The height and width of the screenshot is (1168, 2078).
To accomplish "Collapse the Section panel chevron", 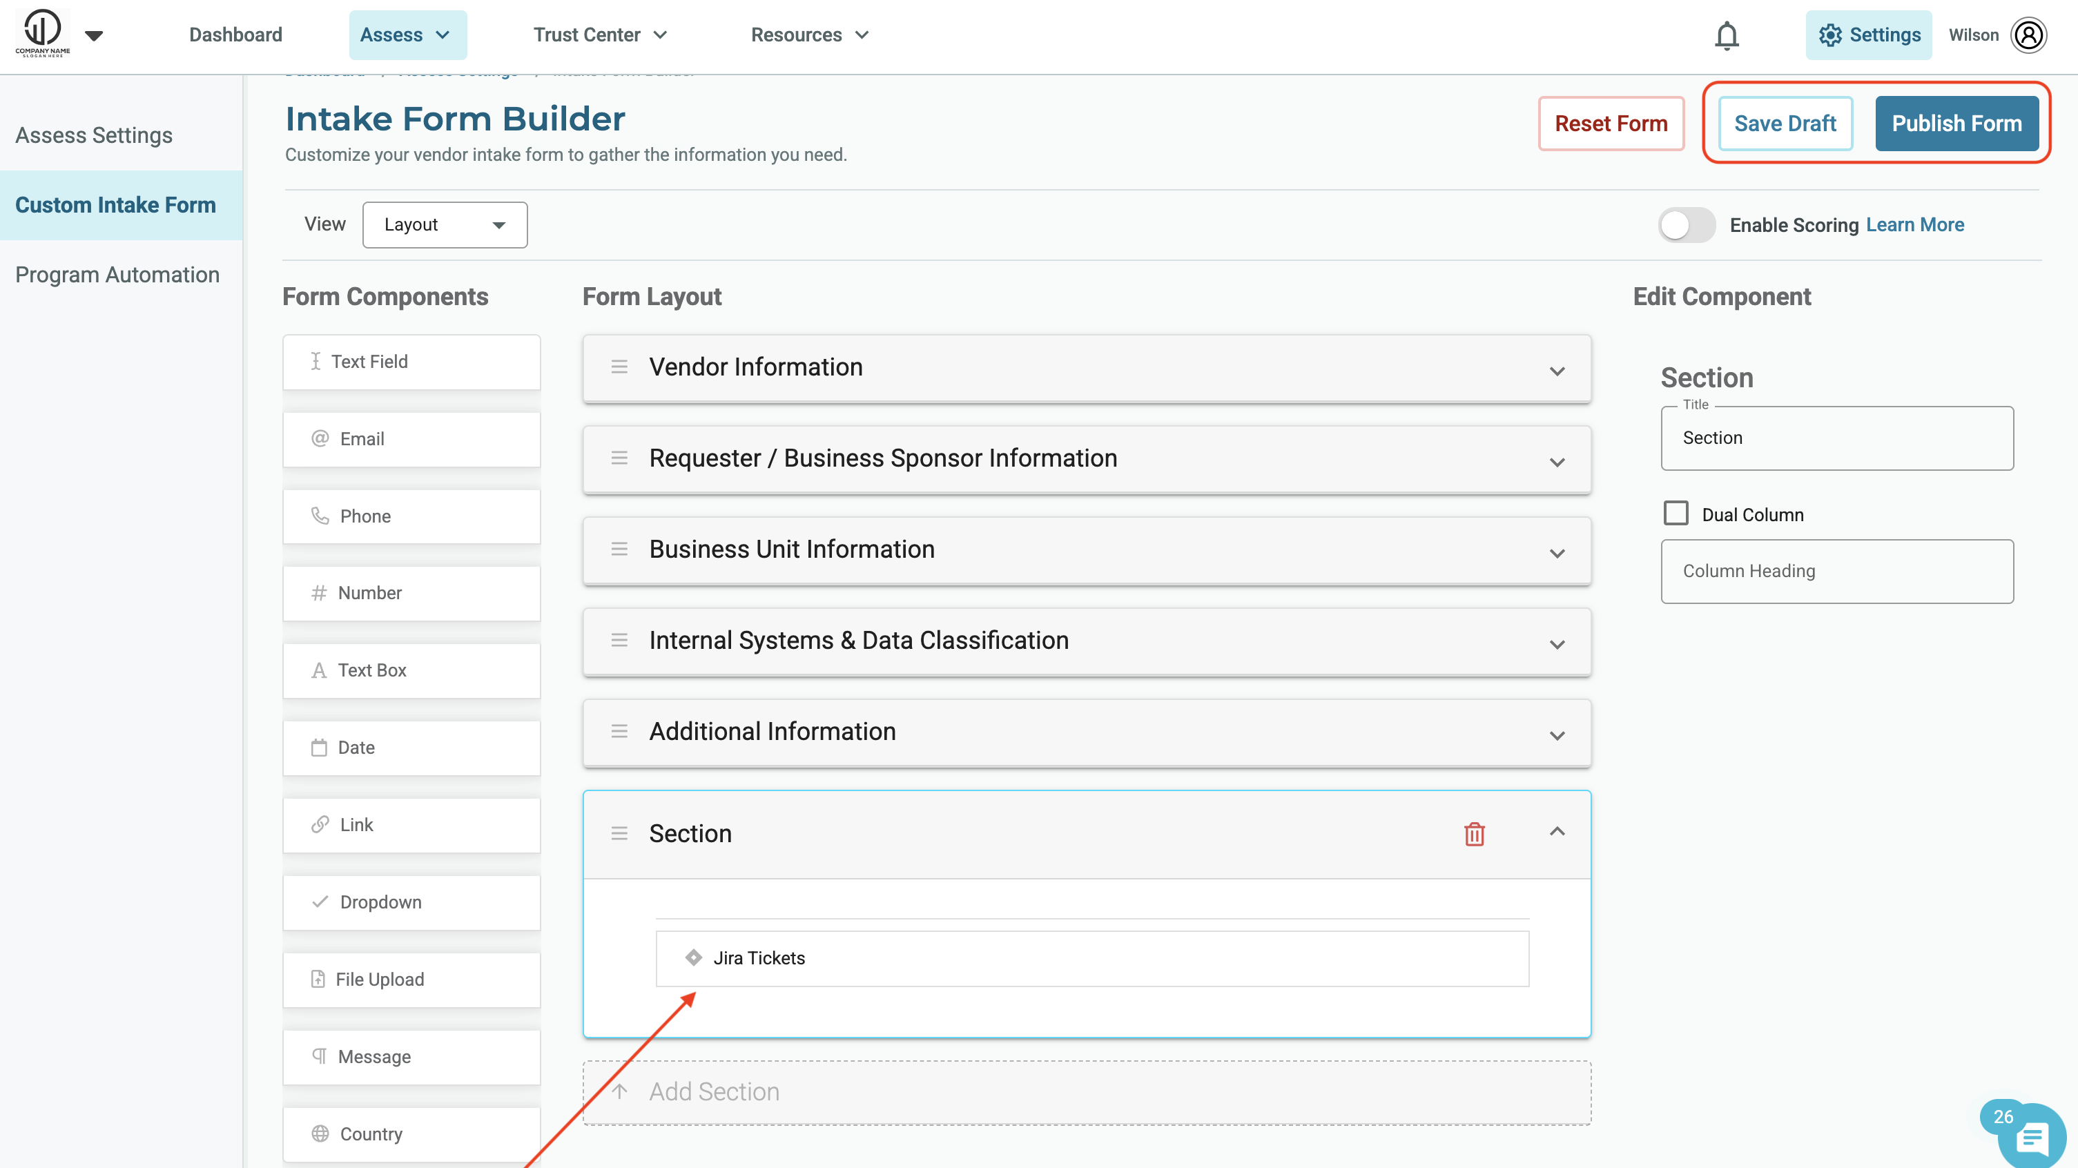I will (1557, 832).
